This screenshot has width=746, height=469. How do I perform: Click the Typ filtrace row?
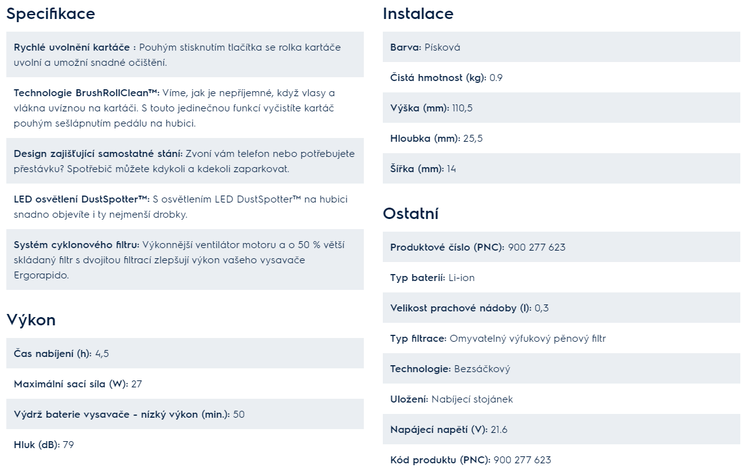561,339
